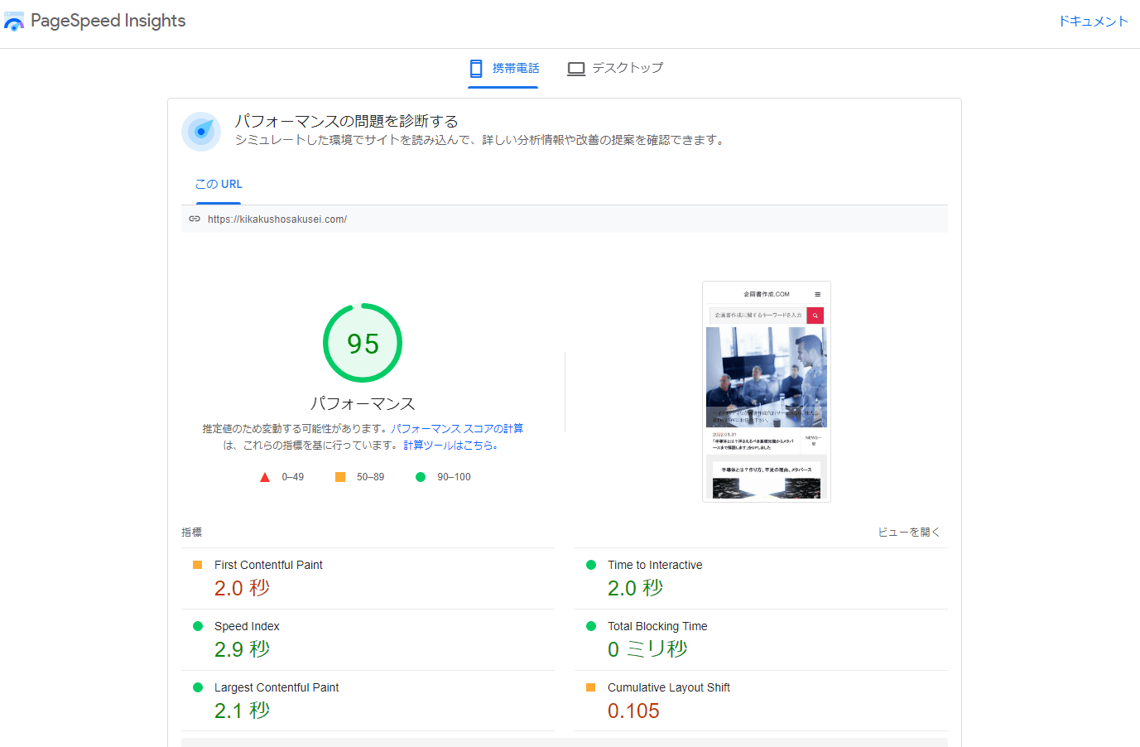This screenshot has width=1140, height=747.
Task: Click the mobile page preview thumbnail
Action: [766, 391]
